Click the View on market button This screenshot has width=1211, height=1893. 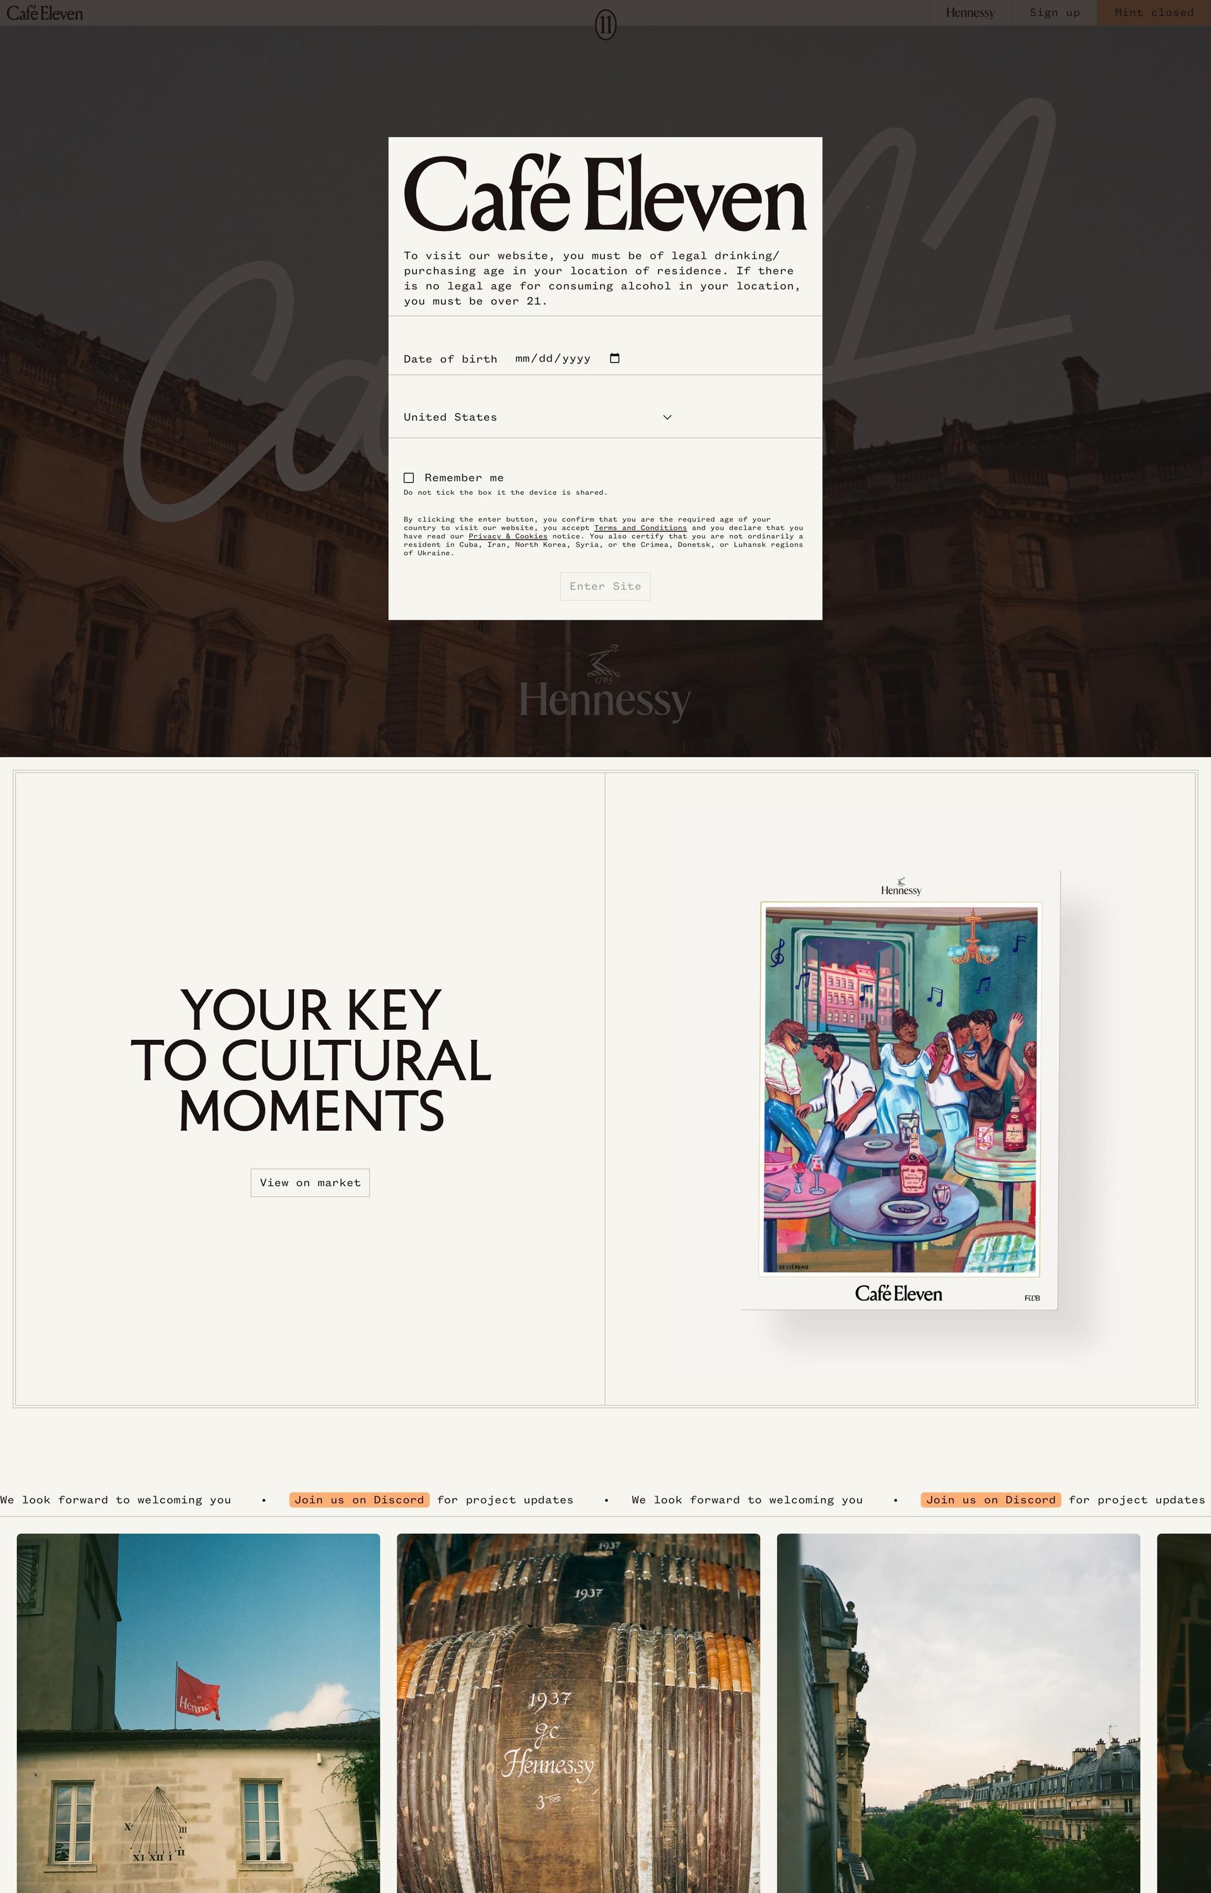tap(310, 1183)
